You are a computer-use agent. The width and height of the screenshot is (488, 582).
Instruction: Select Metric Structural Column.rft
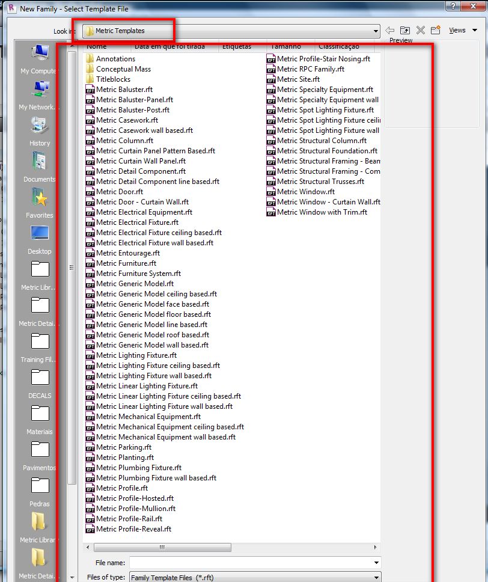317,141
